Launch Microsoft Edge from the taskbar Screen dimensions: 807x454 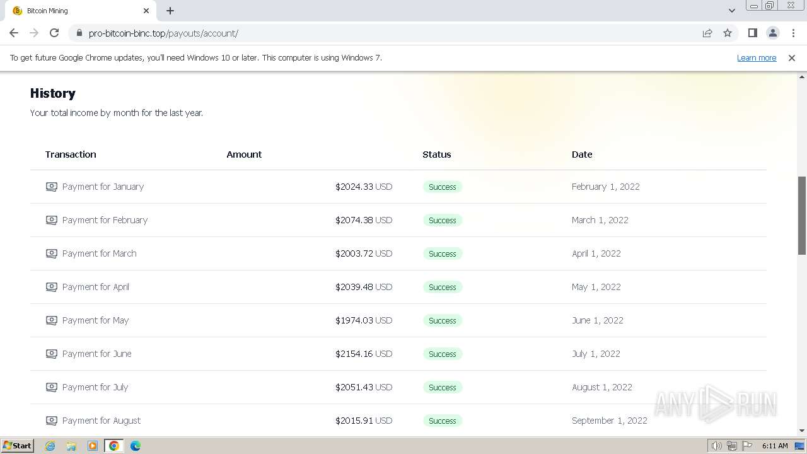[x=136, y=446]
